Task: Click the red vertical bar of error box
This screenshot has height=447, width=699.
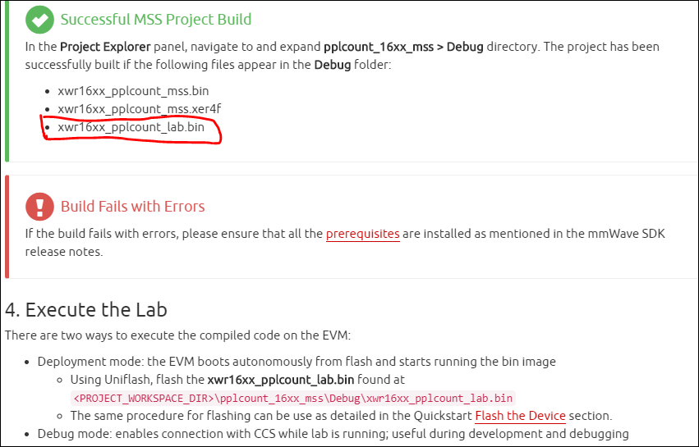Action: point(7,227)
